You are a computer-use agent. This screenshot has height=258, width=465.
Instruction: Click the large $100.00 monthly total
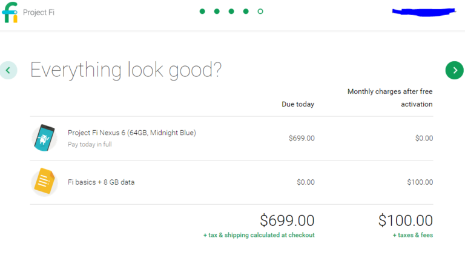click(406, 220)
